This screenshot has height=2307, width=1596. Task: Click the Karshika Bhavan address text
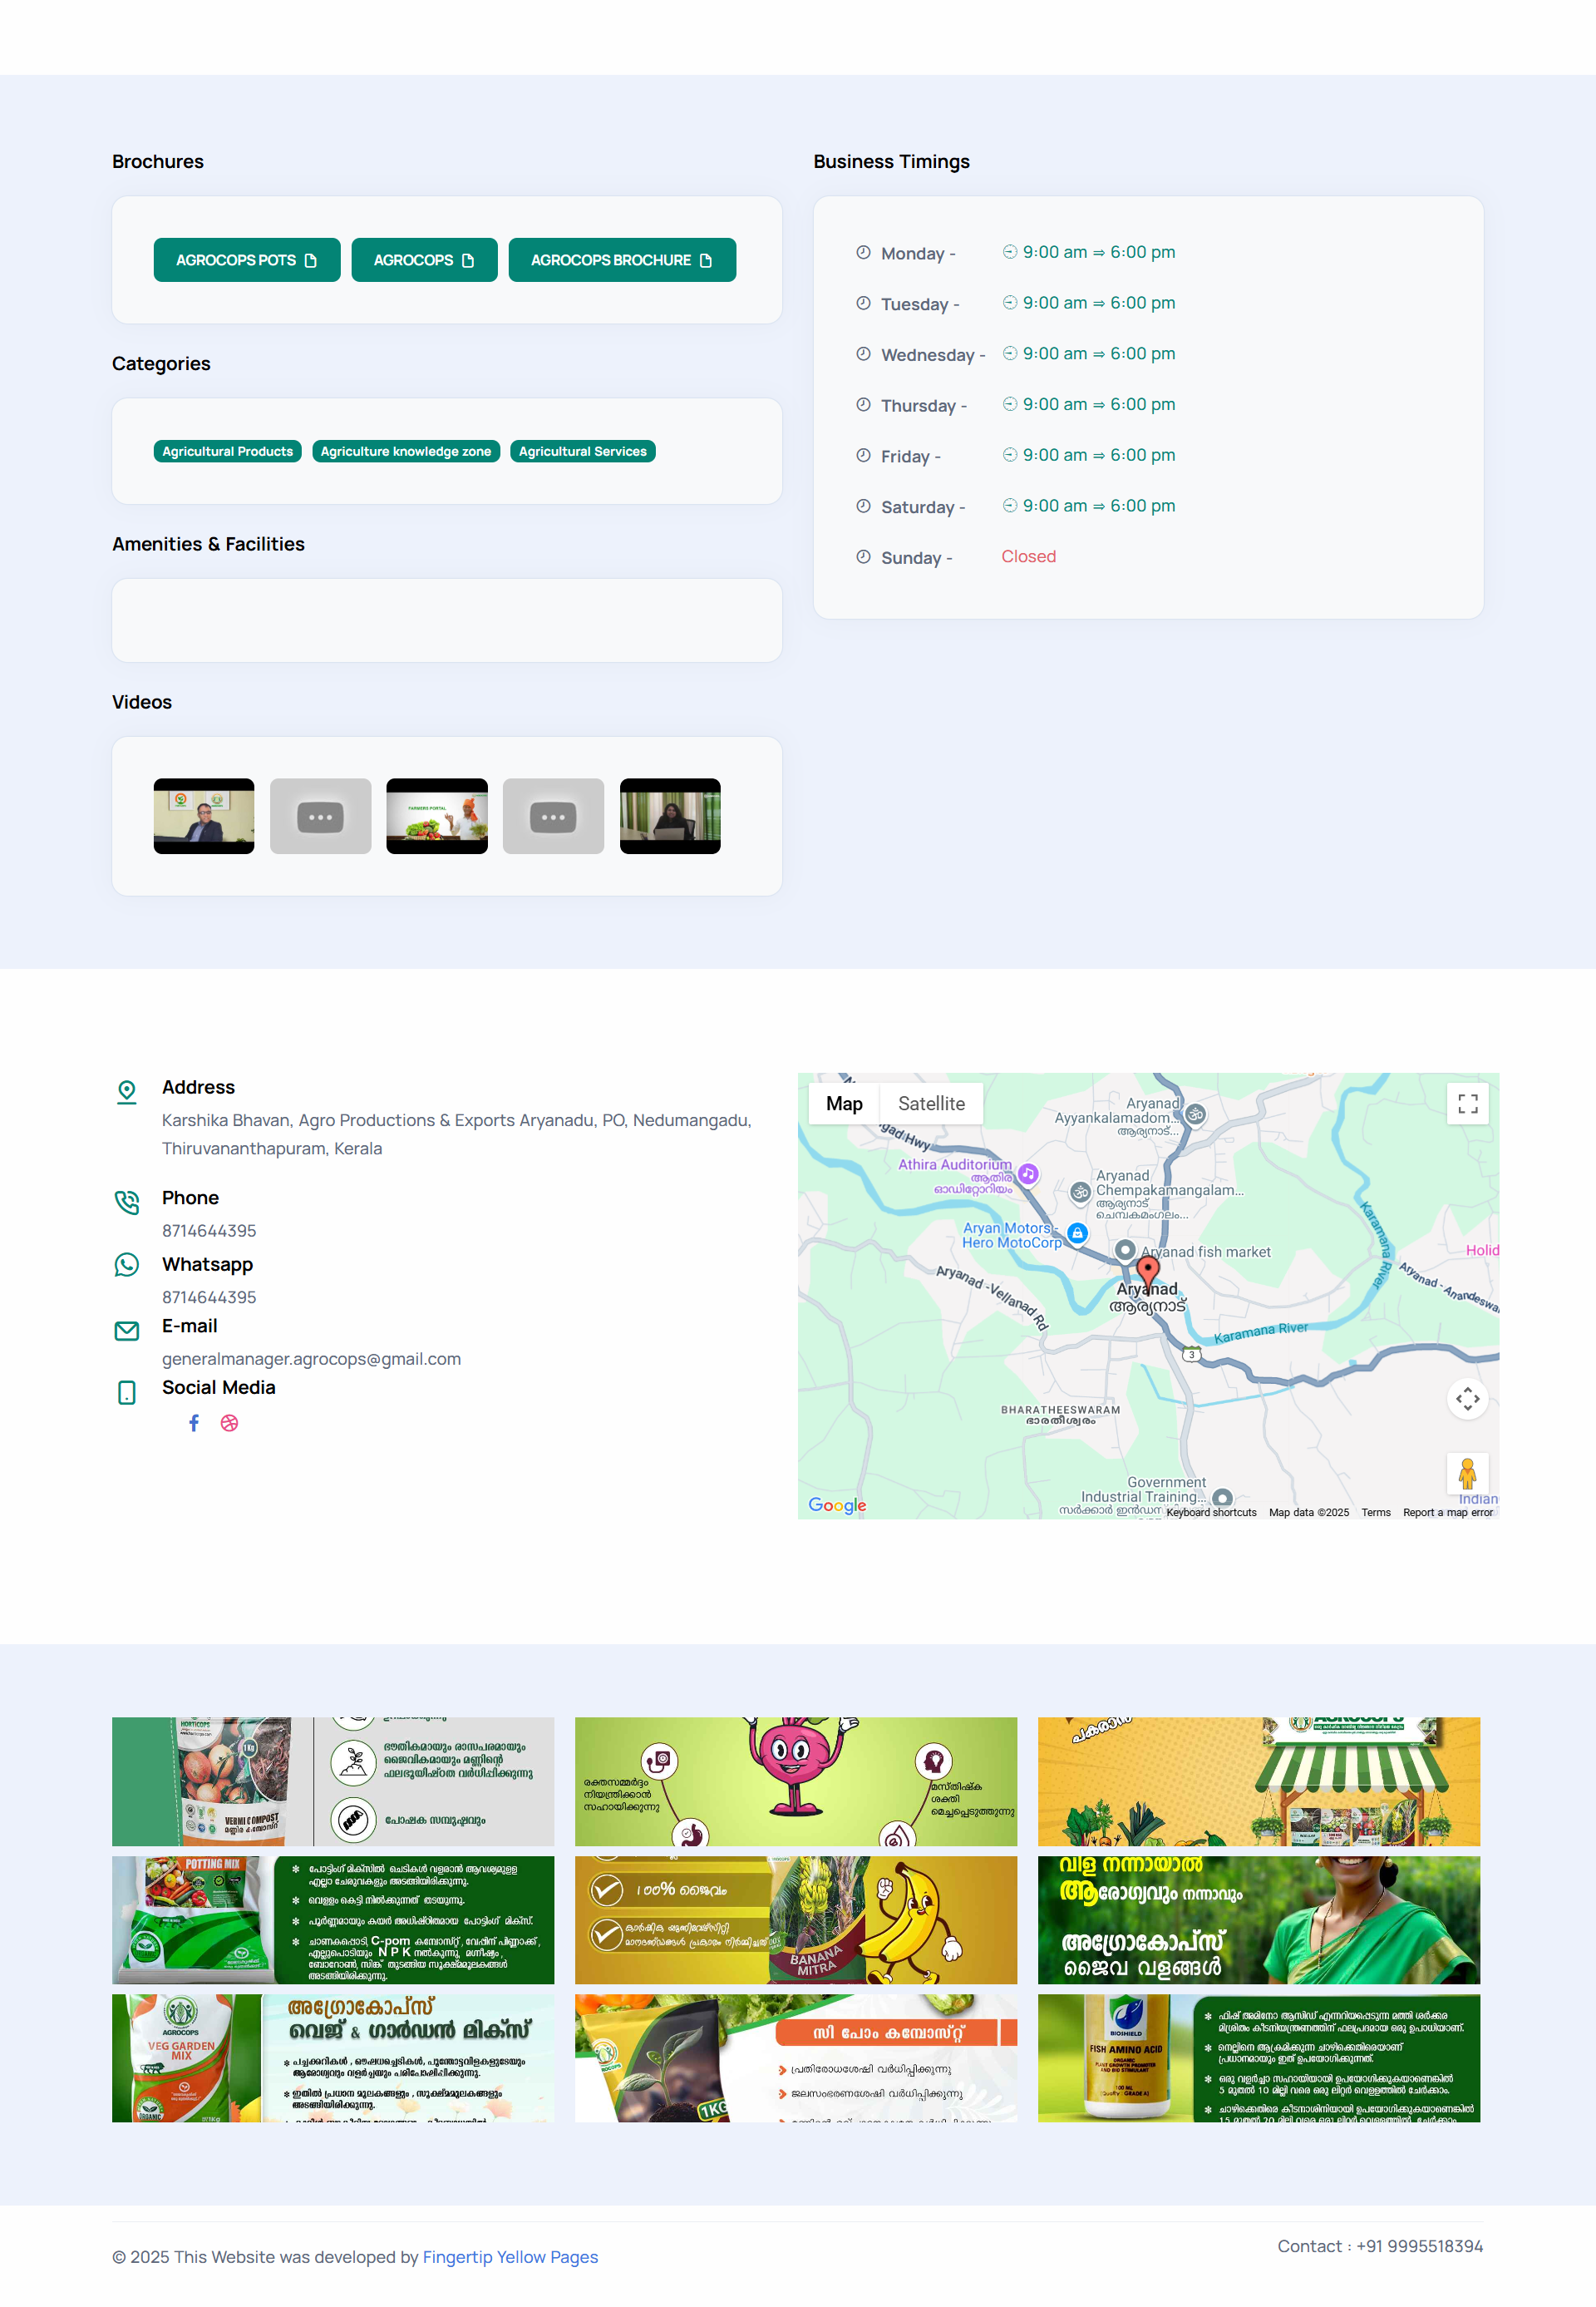[457, 1134]
